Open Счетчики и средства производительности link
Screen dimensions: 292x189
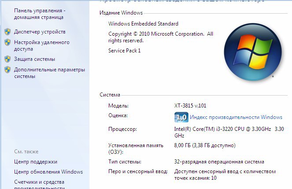pos(39,185)
